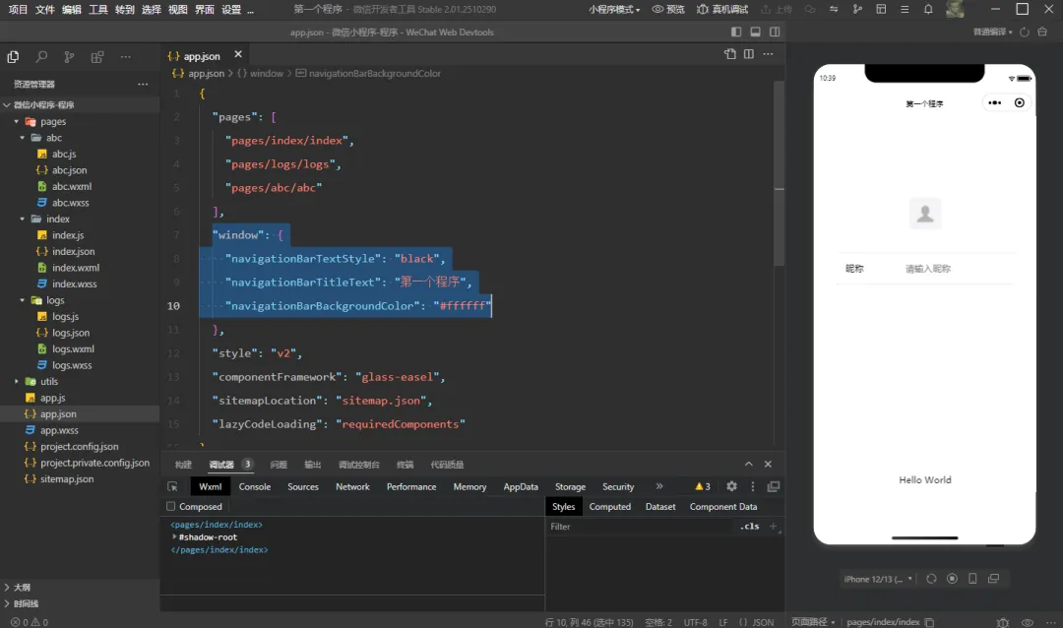Click the notification bell icon
This screenshot has width=1063, height=628.
point(928,10)
